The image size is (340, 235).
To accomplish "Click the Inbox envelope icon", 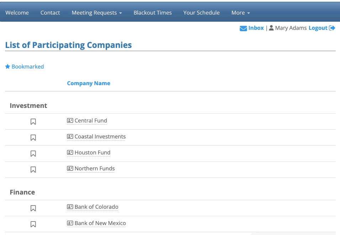I will 243,28.
